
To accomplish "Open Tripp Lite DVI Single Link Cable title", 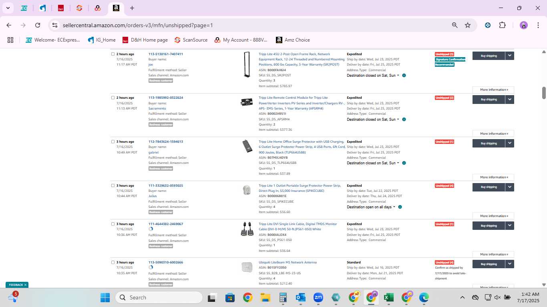I will pos(298,227).
